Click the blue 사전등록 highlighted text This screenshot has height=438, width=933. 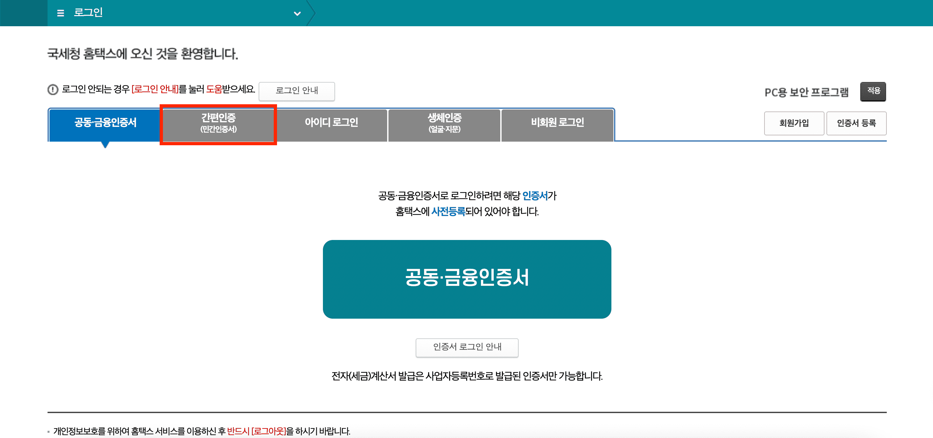tap(448, 211)
